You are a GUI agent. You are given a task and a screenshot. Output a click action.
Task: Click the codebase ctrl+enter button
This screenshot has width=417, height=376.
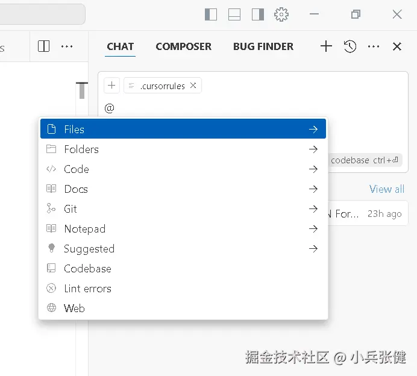point(365,160)
